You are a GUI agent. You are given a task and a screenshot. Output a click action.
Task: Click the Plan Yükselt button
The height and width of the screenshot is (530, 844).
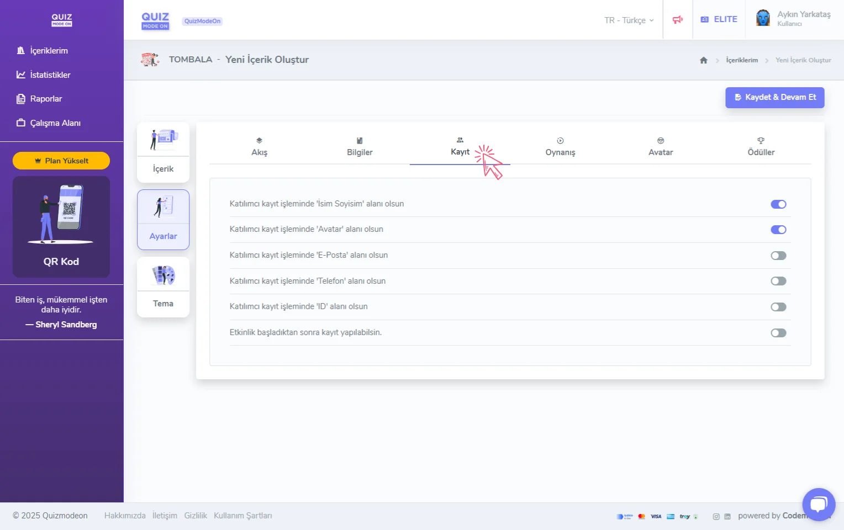point(61,161)
